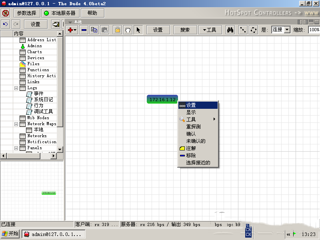Click the horizontal scrollbar right arrow in tree
320x240 pixels.
click(54, 156)
